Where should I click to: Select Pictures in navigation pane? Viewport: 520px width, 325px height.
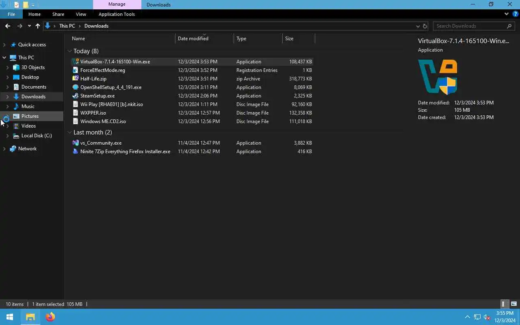click(30, 116)
